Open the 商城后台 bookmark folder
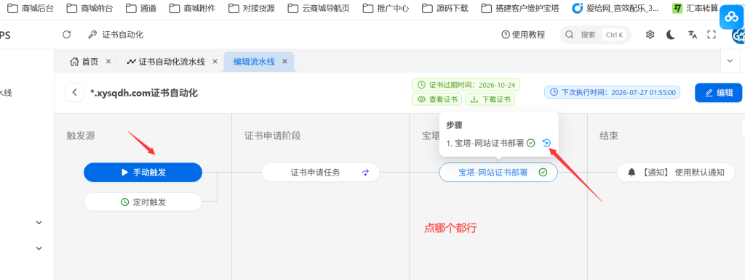Image resolution: width=745 pixels, height=280 pixels. (x=31, y=8)
